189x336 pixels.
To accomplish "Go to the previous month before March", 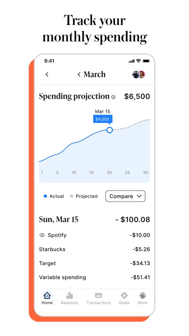I will pyautogui.click(x=79, y=74).
